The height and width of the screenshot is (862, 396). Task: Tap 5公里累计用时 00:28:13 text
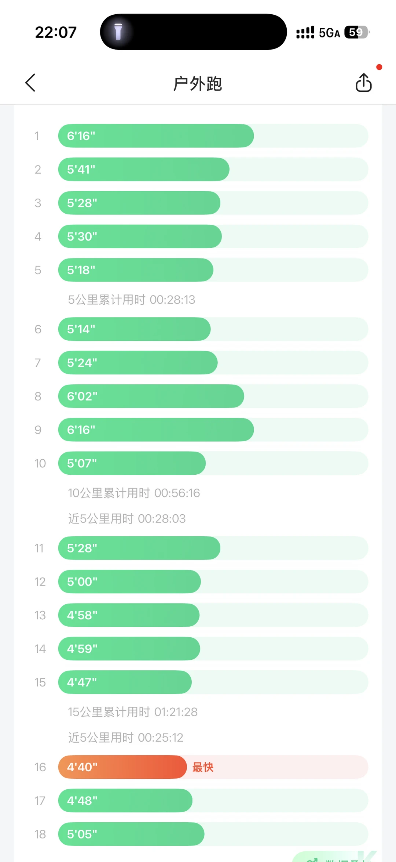[x=132, y=300]
